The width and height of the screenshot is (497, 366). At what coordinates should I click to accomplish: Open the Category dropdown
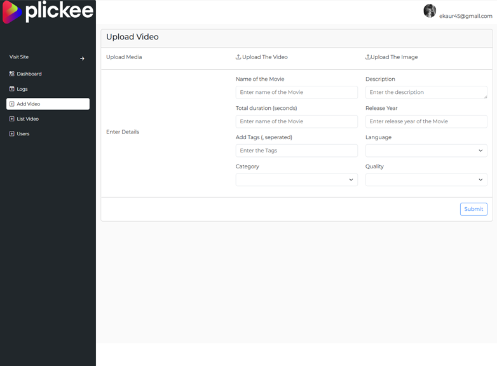click(x=296, y=180)
